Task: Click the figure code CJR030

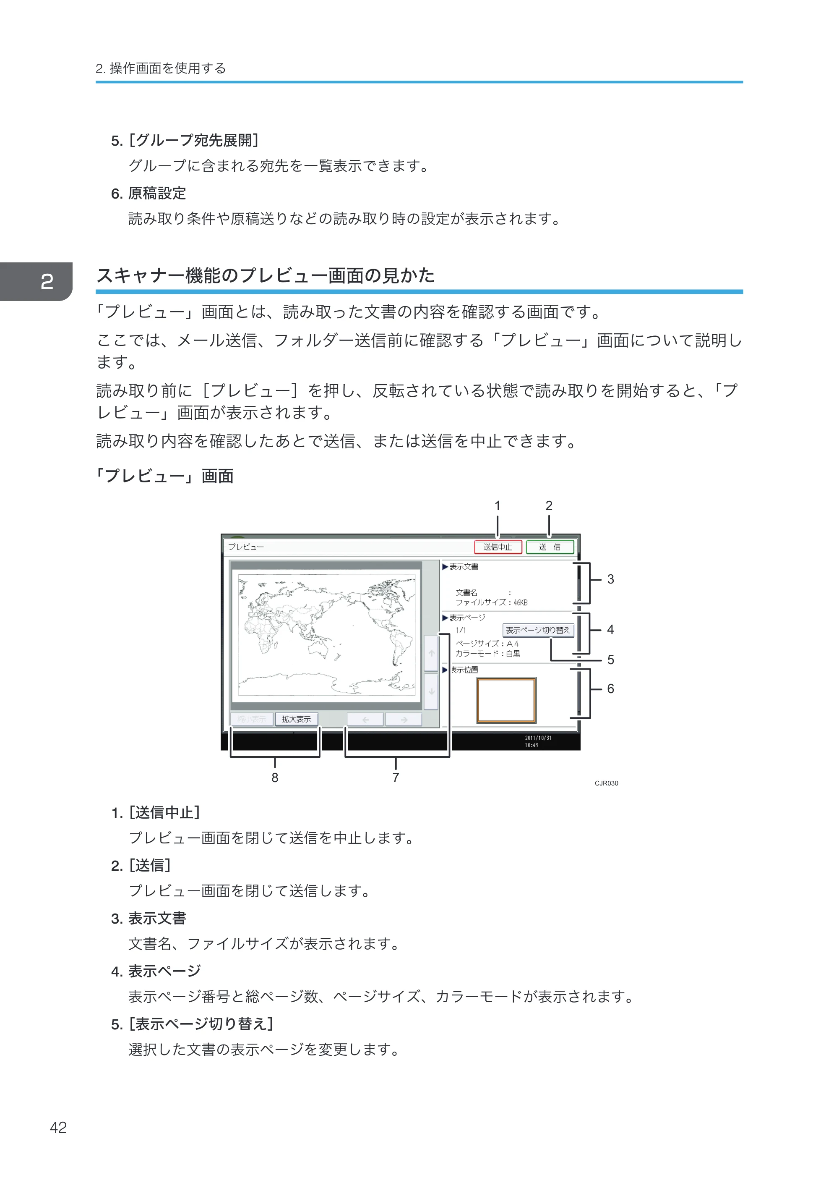Action: pos(607,783)
